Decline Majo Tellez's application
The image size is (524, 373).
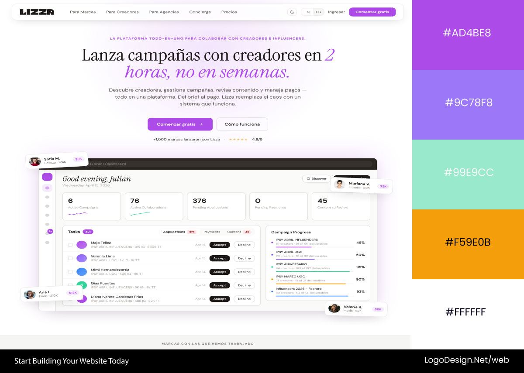[245, 245]
